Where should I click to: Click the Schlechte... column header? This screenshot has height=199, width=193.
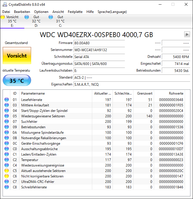coord(123,93)
